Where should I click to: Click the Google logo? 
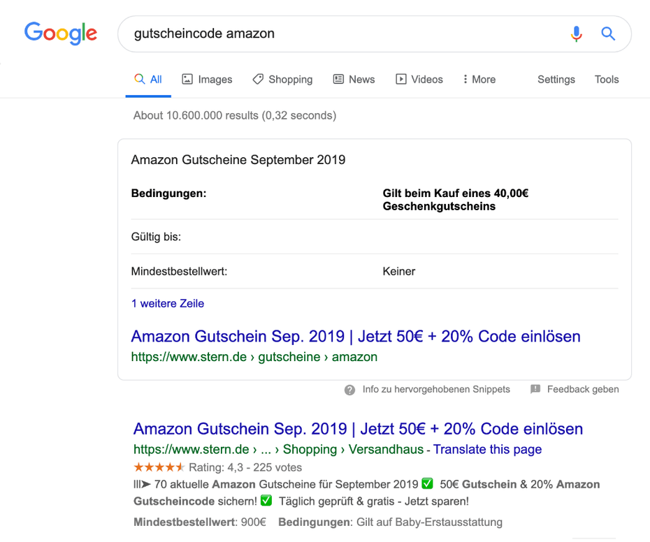coord(61,33)
